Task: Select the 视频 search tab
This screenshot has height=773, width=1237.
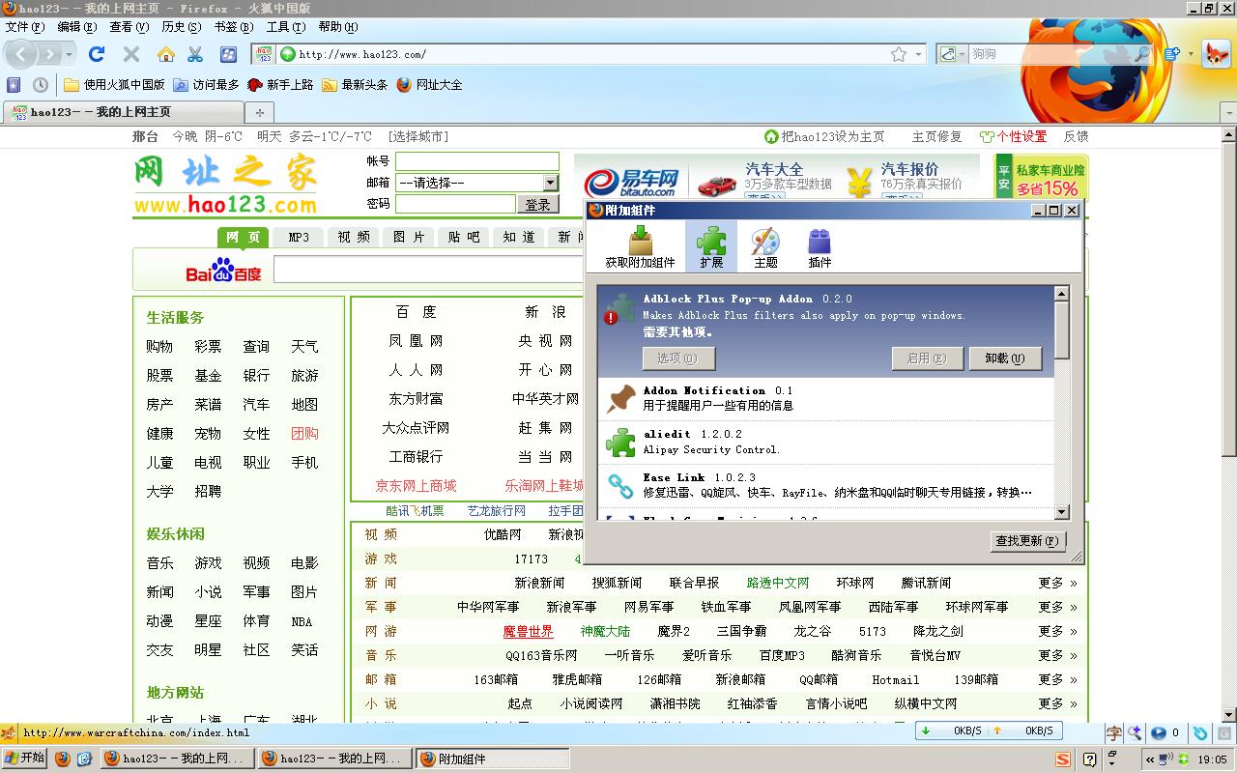Action: pyautogui.click(x=354, y=237)
